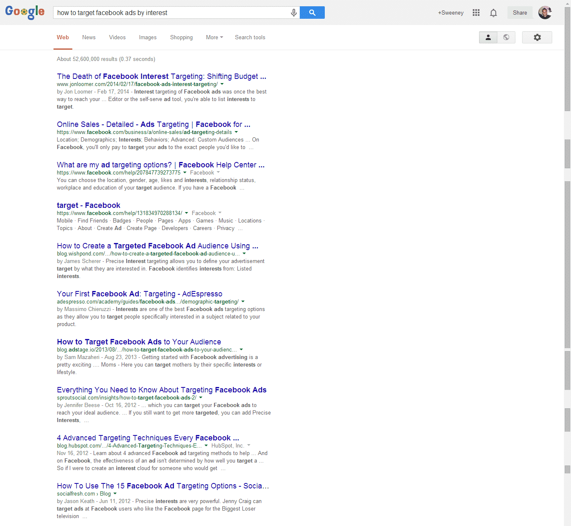This screenshot has height=526, width=571.
Task: Click the jonloomer.com green URL text
Action: point(137,84)
